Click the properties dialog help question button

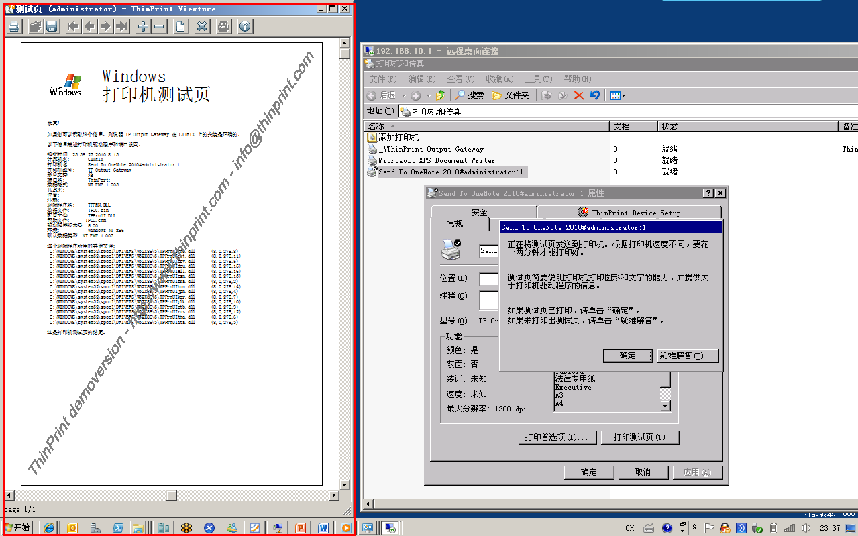click(708, 193)
